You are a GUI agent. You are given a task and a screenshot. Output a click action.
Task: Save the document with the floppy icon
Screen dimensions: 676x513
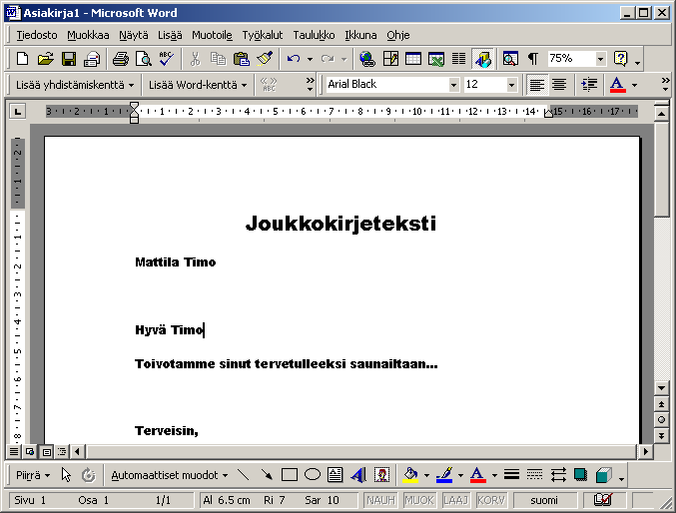coord(69,59)
